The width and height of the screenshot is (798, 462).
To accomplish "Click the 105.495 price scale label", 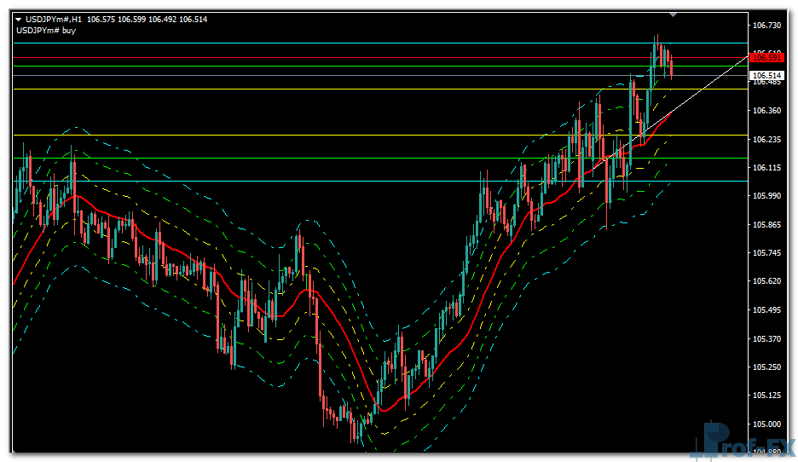I will point(767,310).
